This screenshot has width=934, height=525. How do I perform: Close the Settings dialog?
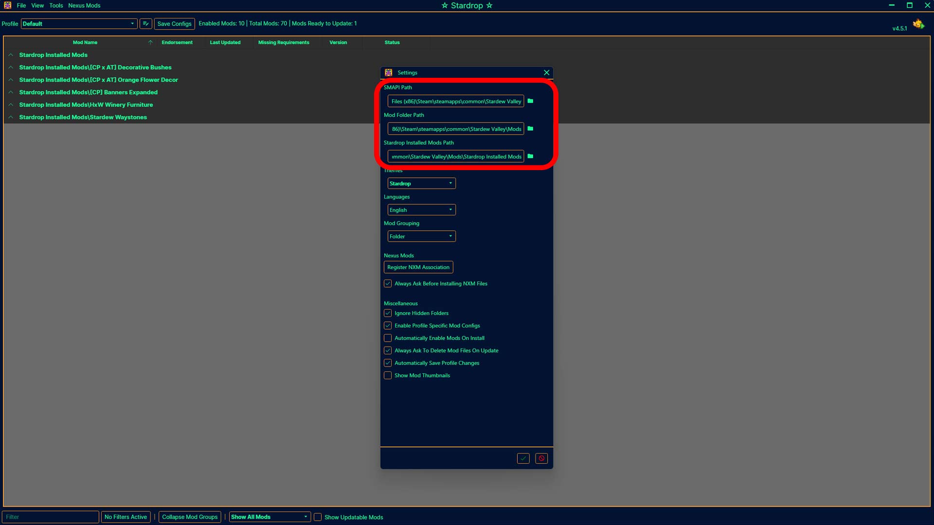pyautogui.click(x=546, y=72)
